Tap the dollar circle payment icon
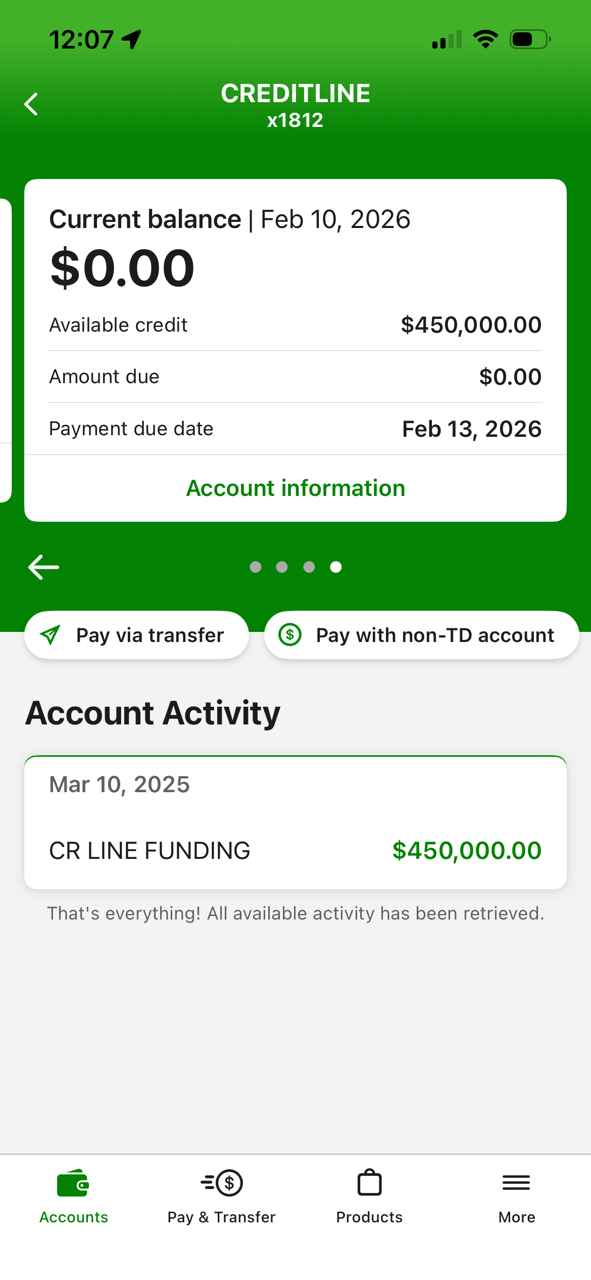Viewport: 591px width, 1280px height. click(x=290, y=634)
